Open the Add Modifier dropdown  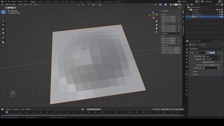[206, 49]
